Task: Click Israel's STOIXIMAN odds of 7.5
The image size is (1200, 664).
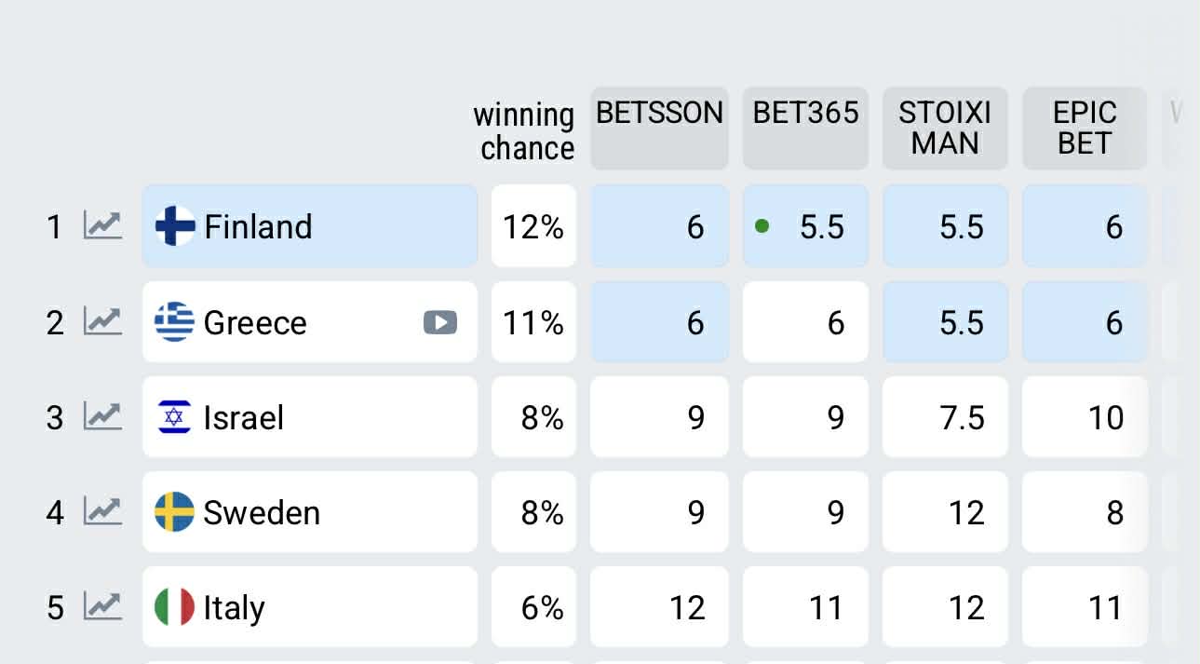Action: pyautogui.click(x=945, y=417)
